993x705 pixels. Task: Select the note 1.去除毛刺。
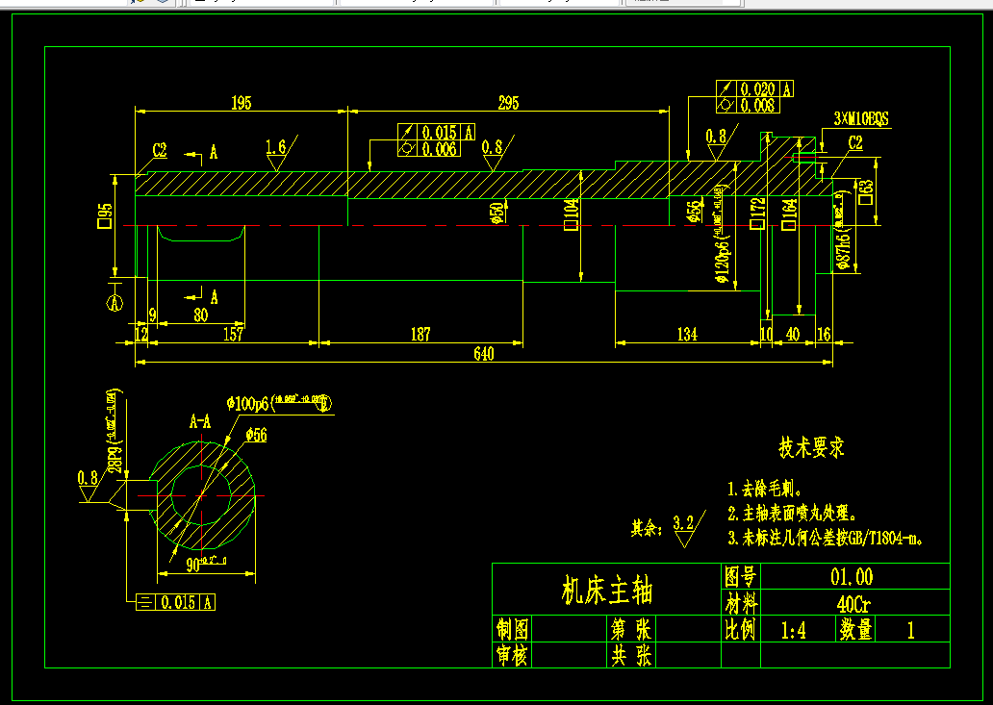tap(765, 490)
